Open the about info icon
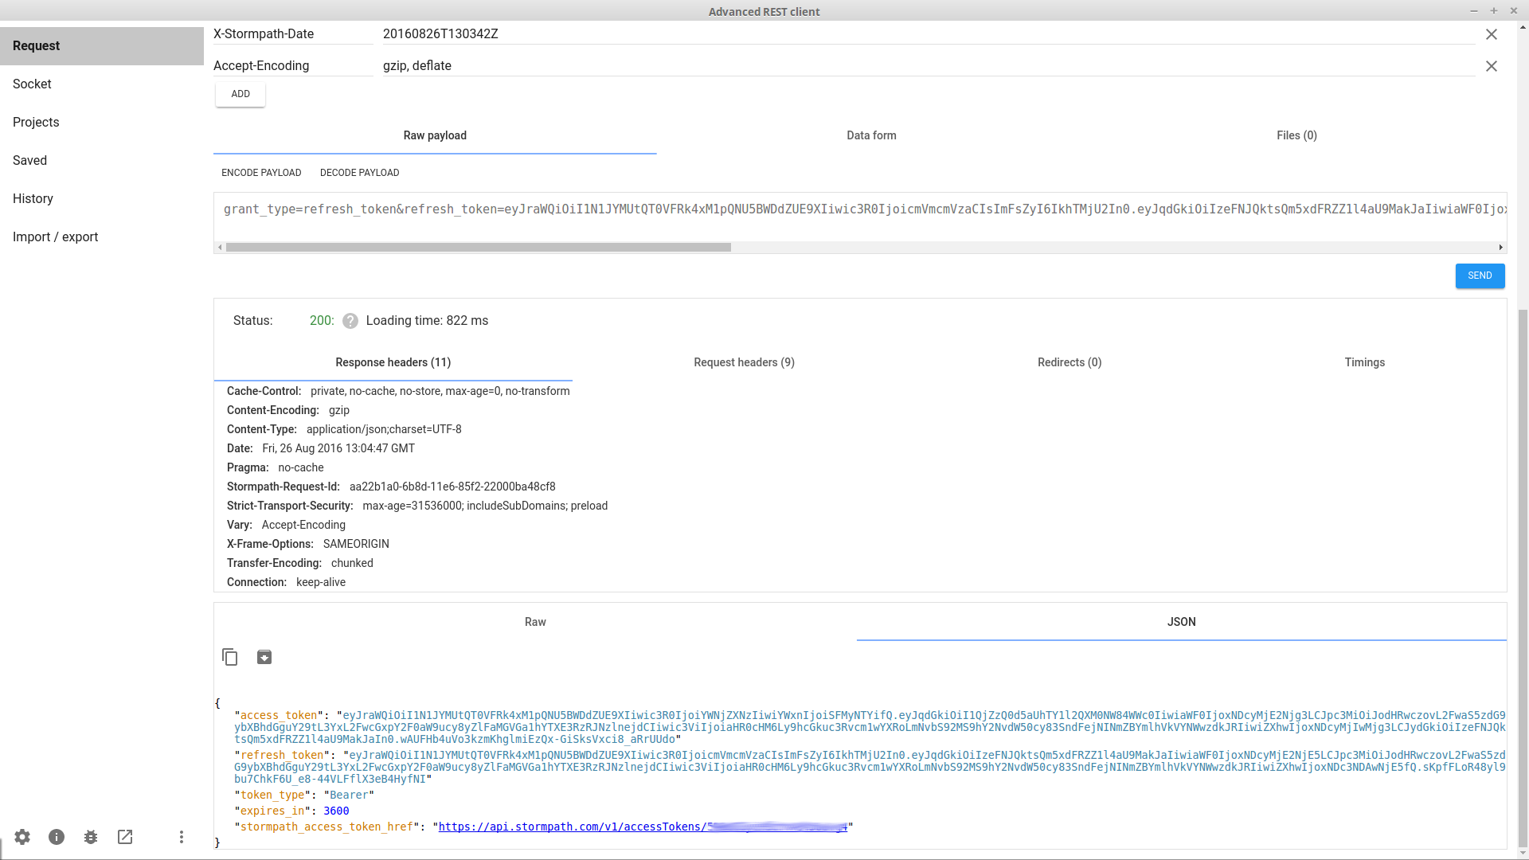The image size is (1529, 860). [x=57, y=837]
